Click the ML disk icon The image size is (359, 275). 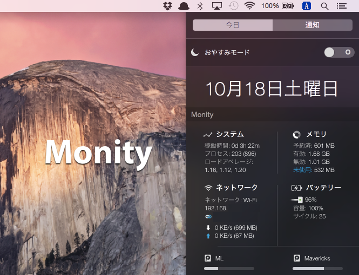point(208,258)
